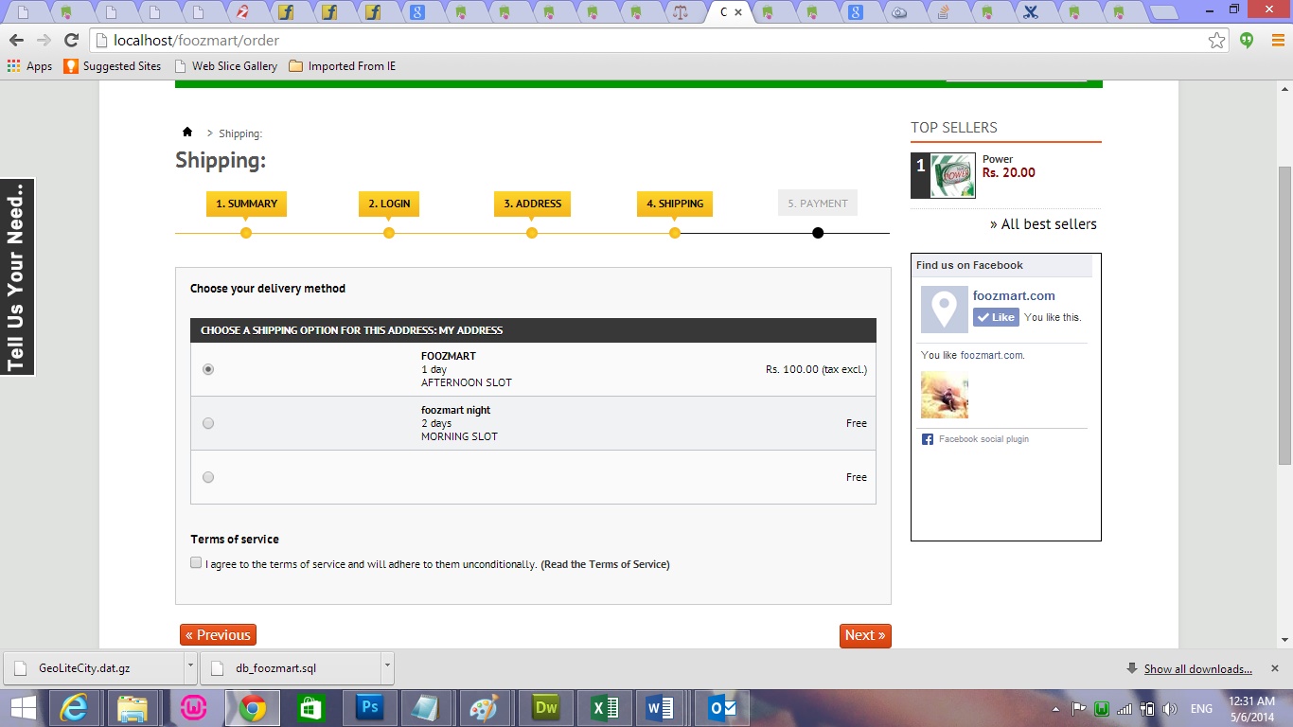Open Word from the taskbar
This screenshot has height=727, width=1293.
[x=660, y=708]
